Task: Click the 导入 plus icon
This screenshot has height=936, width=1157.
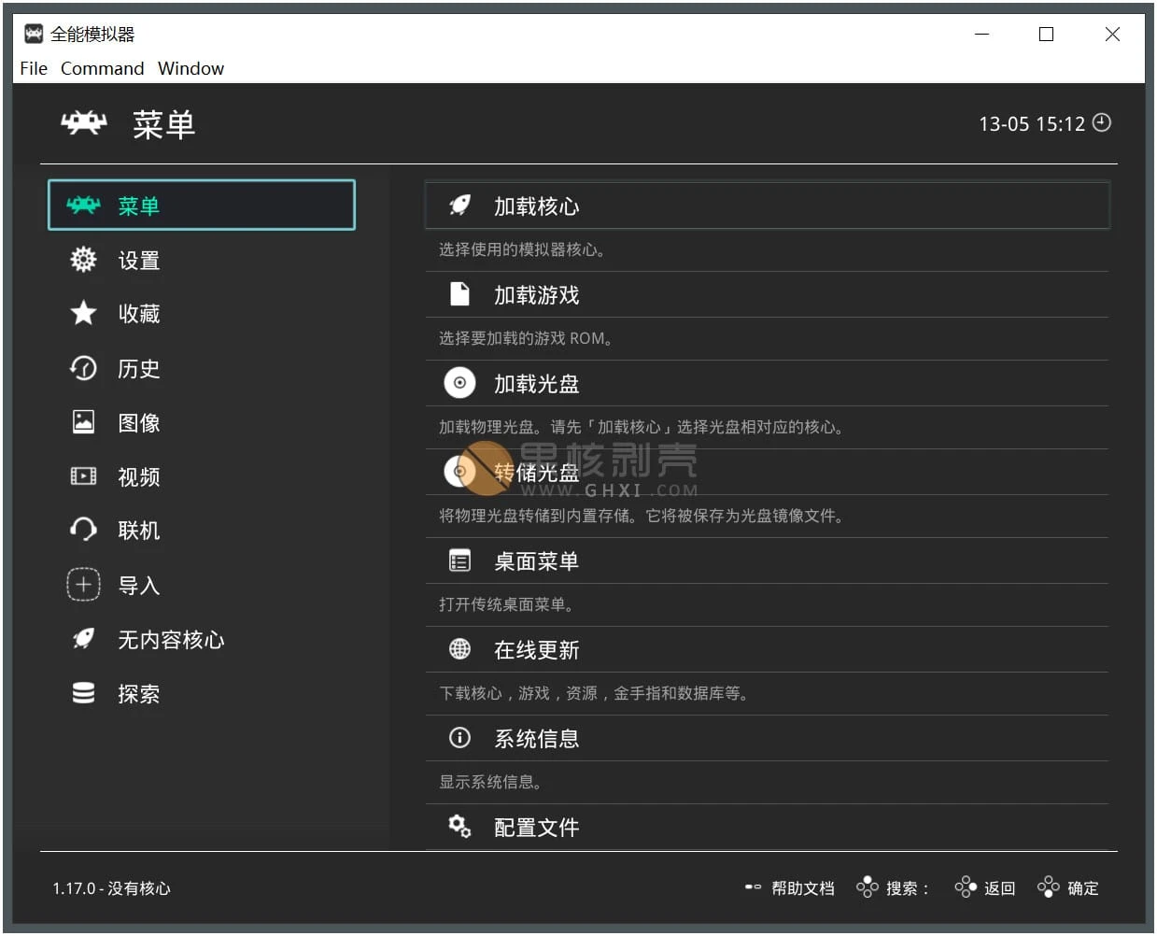Action: click(x=83, y=585)
